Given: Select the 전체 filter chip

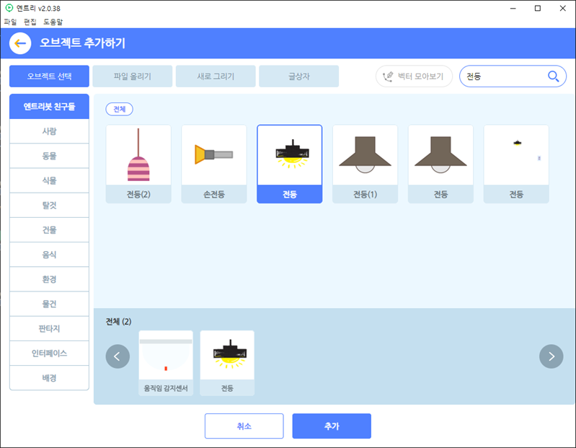Looking at the screenshot, I should [120, 109].
